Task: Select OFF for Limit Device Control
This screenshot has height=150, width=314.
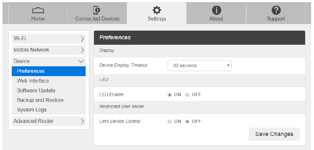Action: 188,122
